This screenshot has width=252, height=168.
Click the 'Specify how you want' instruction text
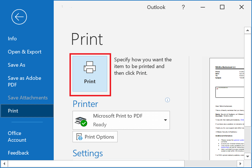point(143,66)
